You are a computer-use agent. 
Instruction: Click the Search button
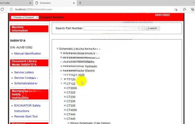click(x=153, y=28)
